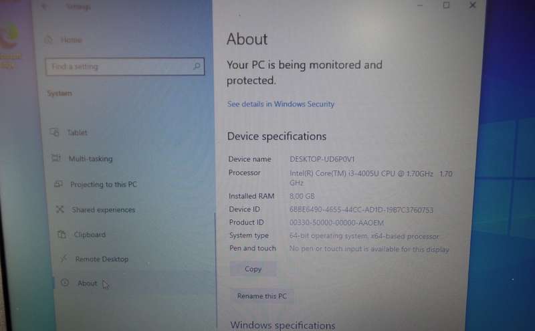The height and width of the screenshot is (331, 535).
Task: Select About in the sidebar
Action: tap(88, 284)
